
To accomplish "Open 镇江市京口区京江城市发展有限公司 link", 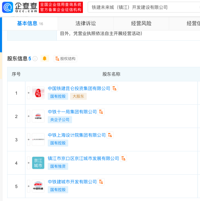I will coord(84,158).
